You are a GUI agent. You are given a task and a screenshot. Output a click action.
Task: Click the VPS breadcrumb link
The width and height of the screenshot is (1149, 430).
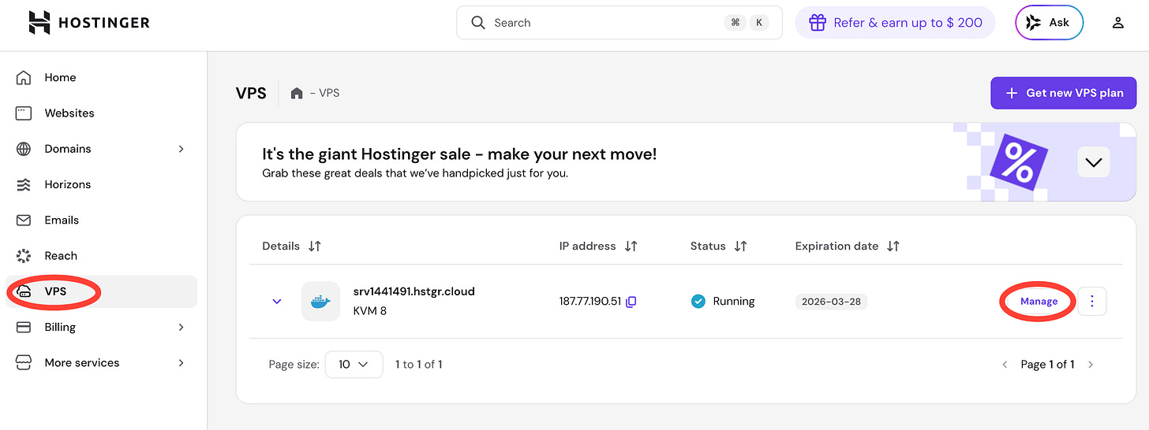click(x=329, y=93)
